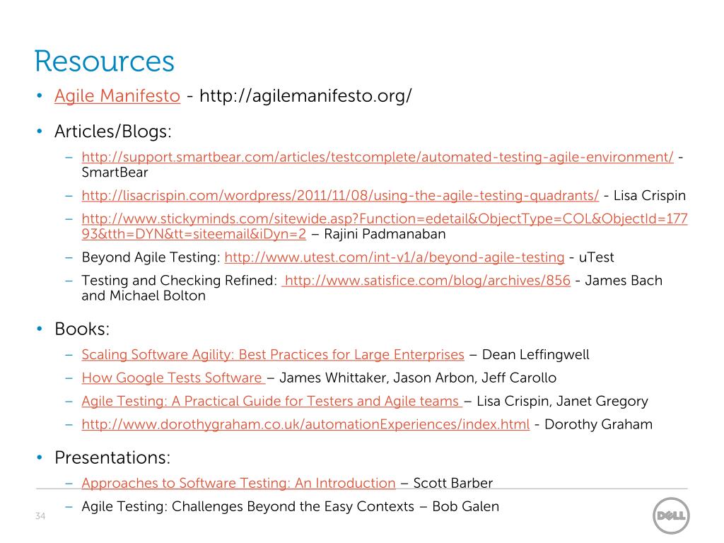
Task: Open the How Google Tests Software link
Action: pyautogui.click(x=173, y=378)
